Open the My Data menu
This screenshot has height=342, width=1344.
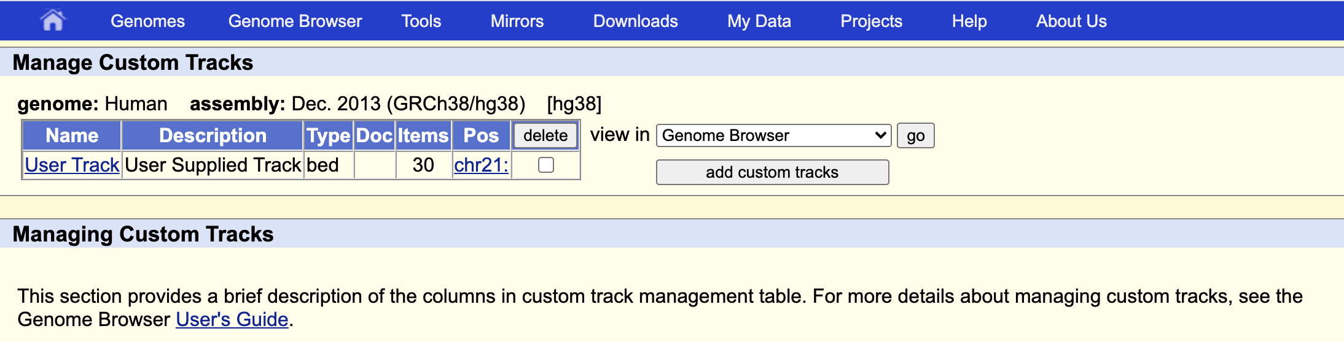coord(759,21)
